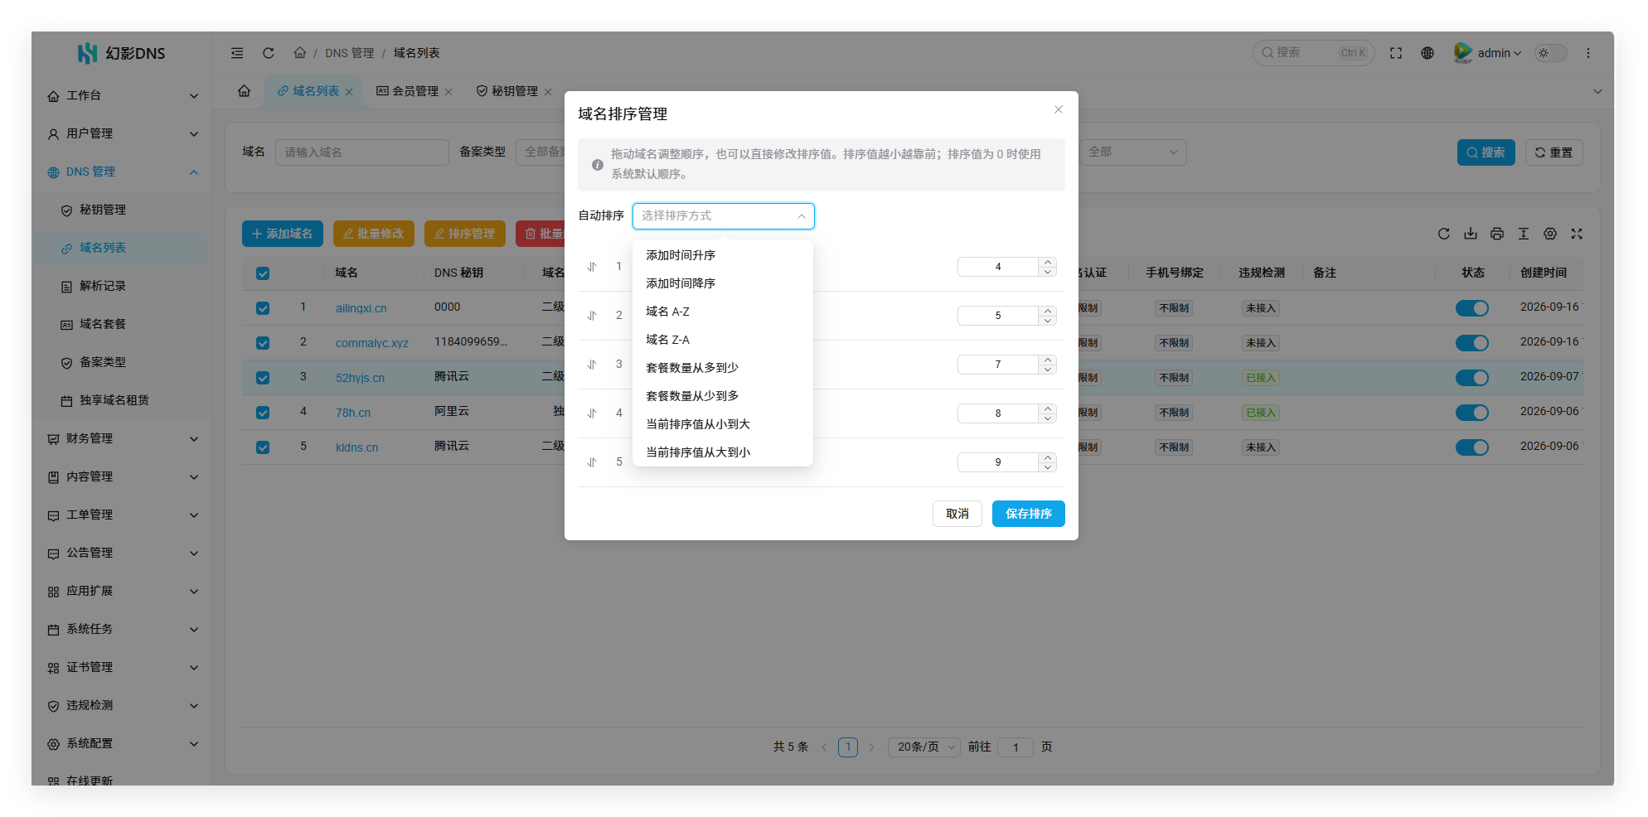Click the drag handle icon of row 4
Image resolution: width=1648 pixels, height=817 pixels.
592,413
